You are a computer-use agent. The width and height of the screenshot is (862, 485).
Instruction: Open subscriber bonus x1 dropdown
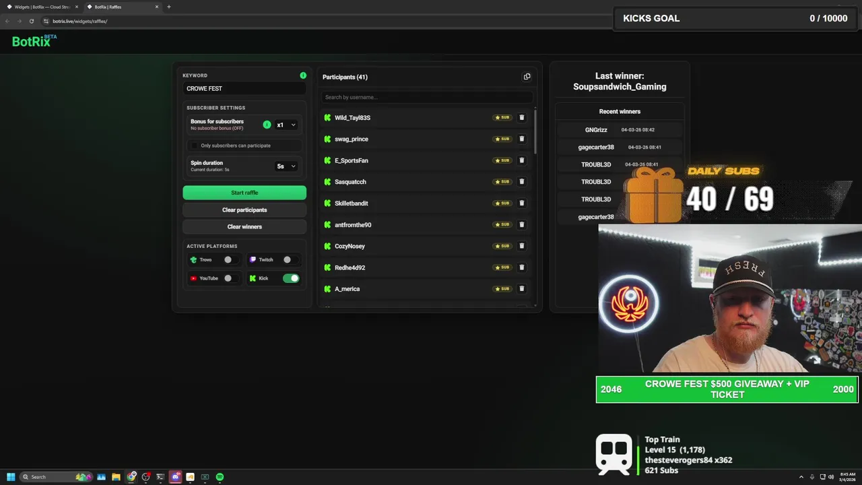[x=286, y=125]
